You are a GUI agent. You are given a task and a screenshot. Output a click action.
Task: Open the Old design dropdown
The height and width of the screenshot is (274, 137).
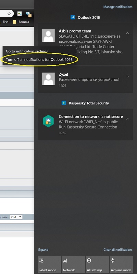coord(16,217)
